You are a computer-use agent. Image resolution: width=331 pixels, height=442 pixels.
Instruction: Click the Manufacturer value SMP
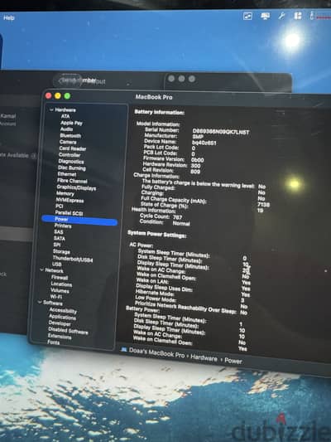coord(198,137)
